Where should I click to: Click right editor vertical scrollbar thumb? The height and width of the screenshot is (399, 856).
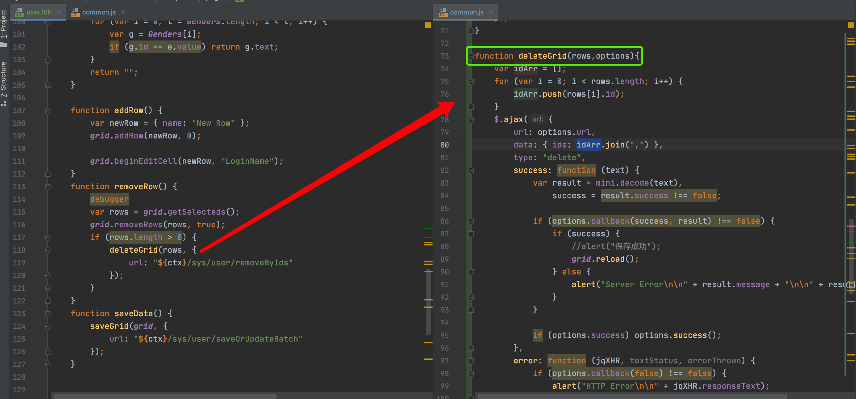pos(851,256)
